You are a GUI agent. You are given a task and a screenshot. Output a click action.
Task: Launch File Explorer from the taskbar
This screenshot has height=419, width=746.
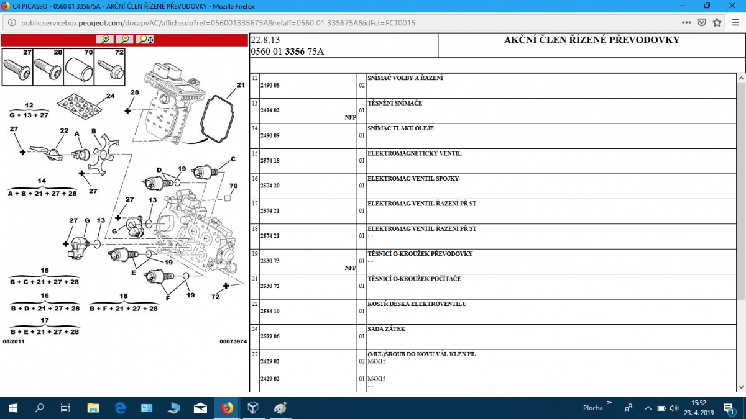coord(93,408)
